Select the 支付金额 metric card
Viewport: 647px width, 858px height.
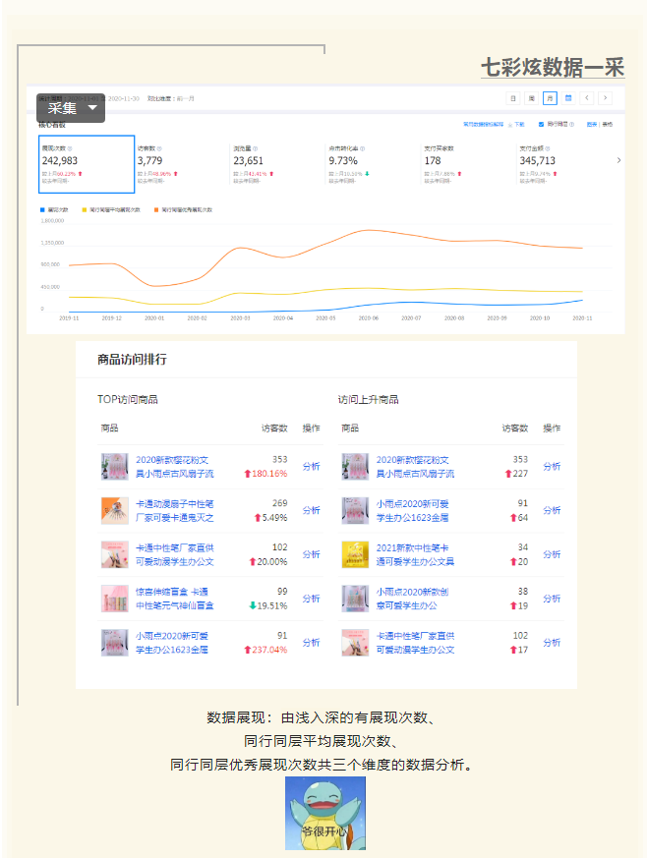click(x=560, y=163)
